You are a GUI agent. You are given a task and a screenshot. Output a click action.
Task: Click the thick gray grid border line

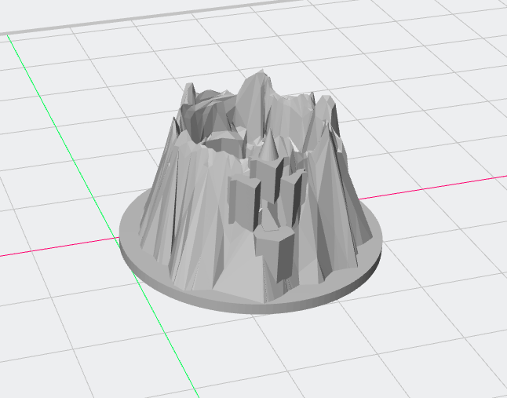tap(235, 18)
